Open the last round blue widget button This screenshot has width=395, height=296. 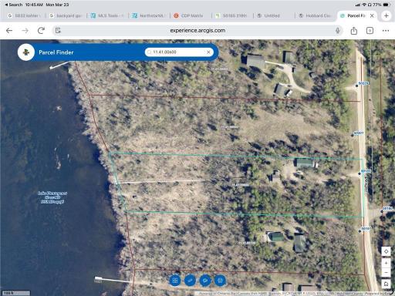point(220,281)
